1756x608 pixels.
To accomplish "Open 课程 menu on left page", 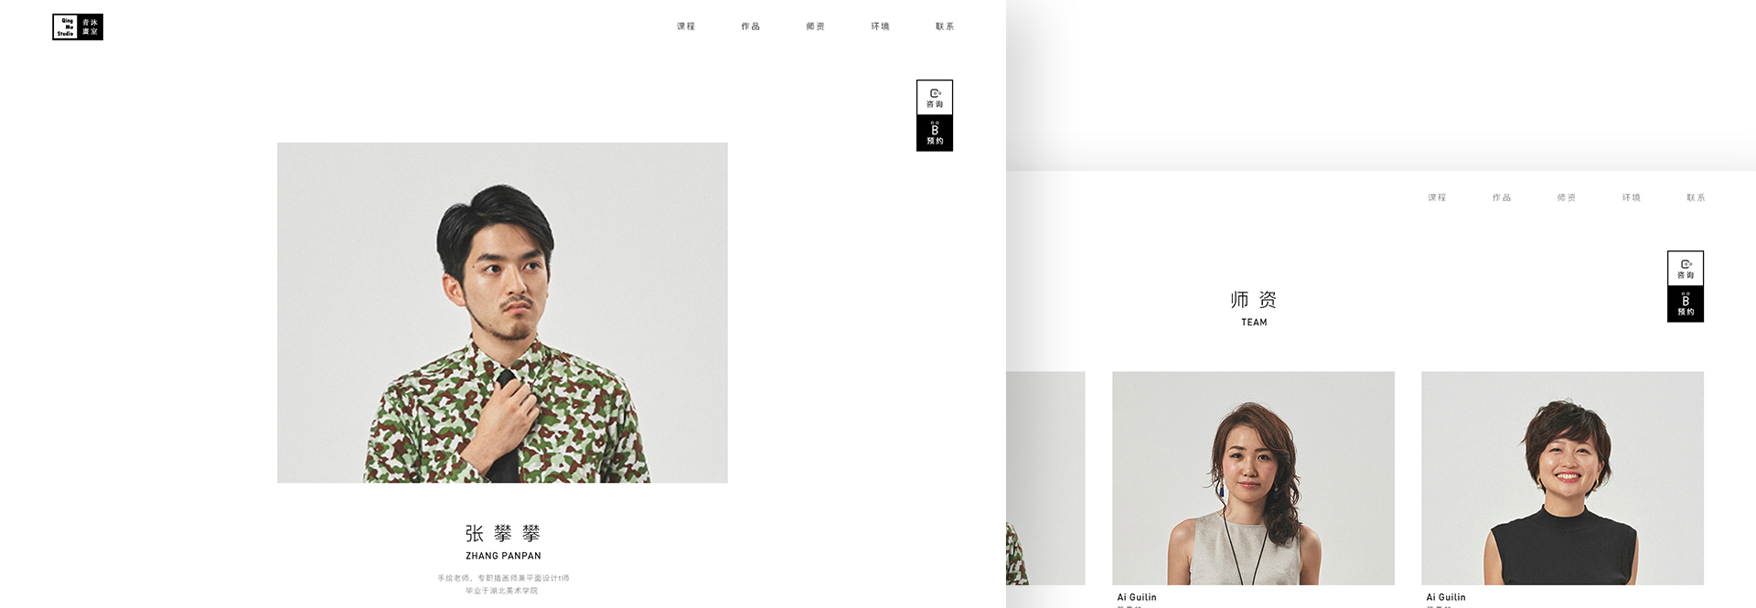I will tap(686, 27).
